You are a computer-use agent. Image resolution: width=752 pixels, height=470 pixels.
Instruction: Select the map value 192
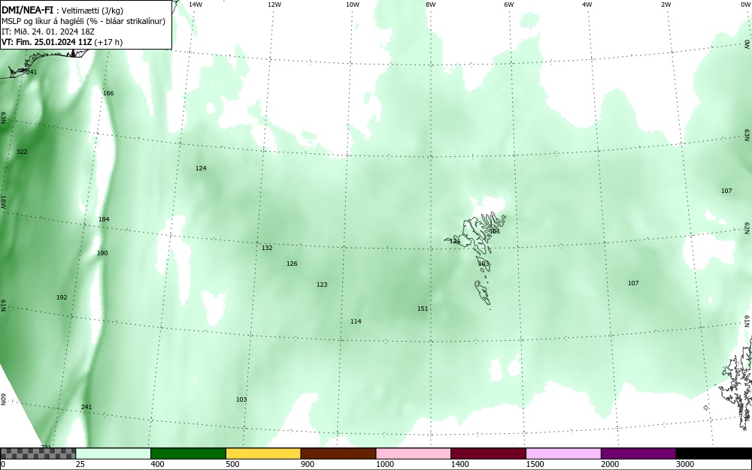click(x=62, y=297)
